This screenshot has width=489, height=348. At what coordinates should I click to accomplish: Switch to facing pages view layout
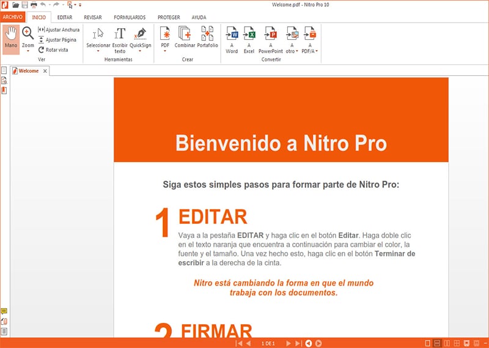click(x=447, y=343)
